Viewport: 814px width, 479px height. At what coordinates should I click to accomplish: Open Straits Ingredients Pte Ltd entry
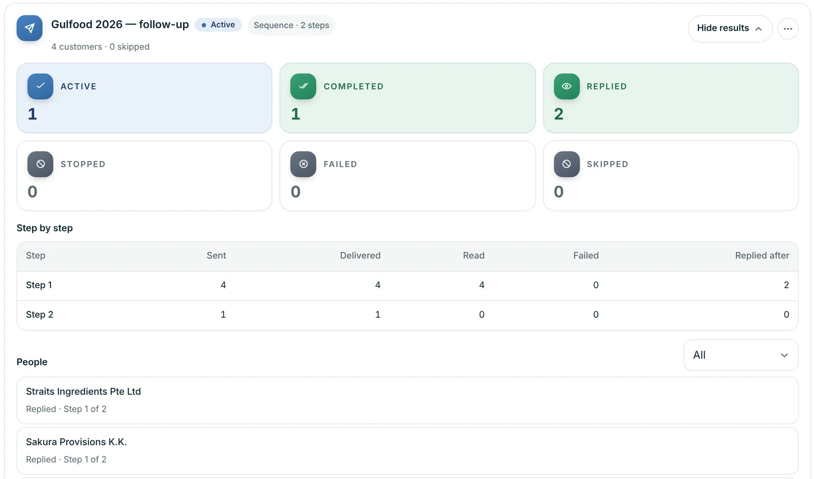pyautogui.click(x=408, y=400)
